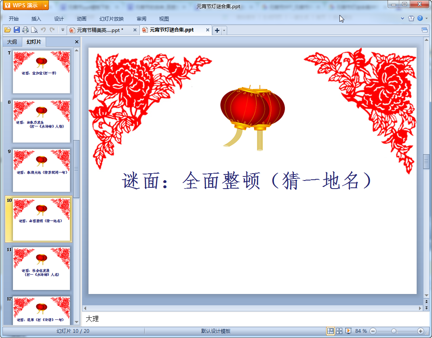Image resolution: width=432 pixels, height=338 pixels.
Task: Click the Save diskette icon
Action: point(17,30)
